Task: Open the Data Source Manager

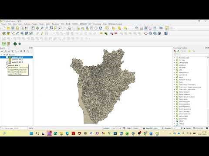Action: 4,33
